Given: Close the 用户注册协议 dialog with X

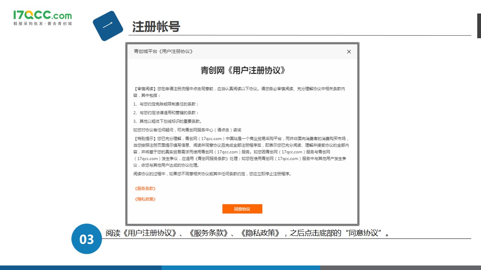Looking at the screenshot, I should point(349,52).
